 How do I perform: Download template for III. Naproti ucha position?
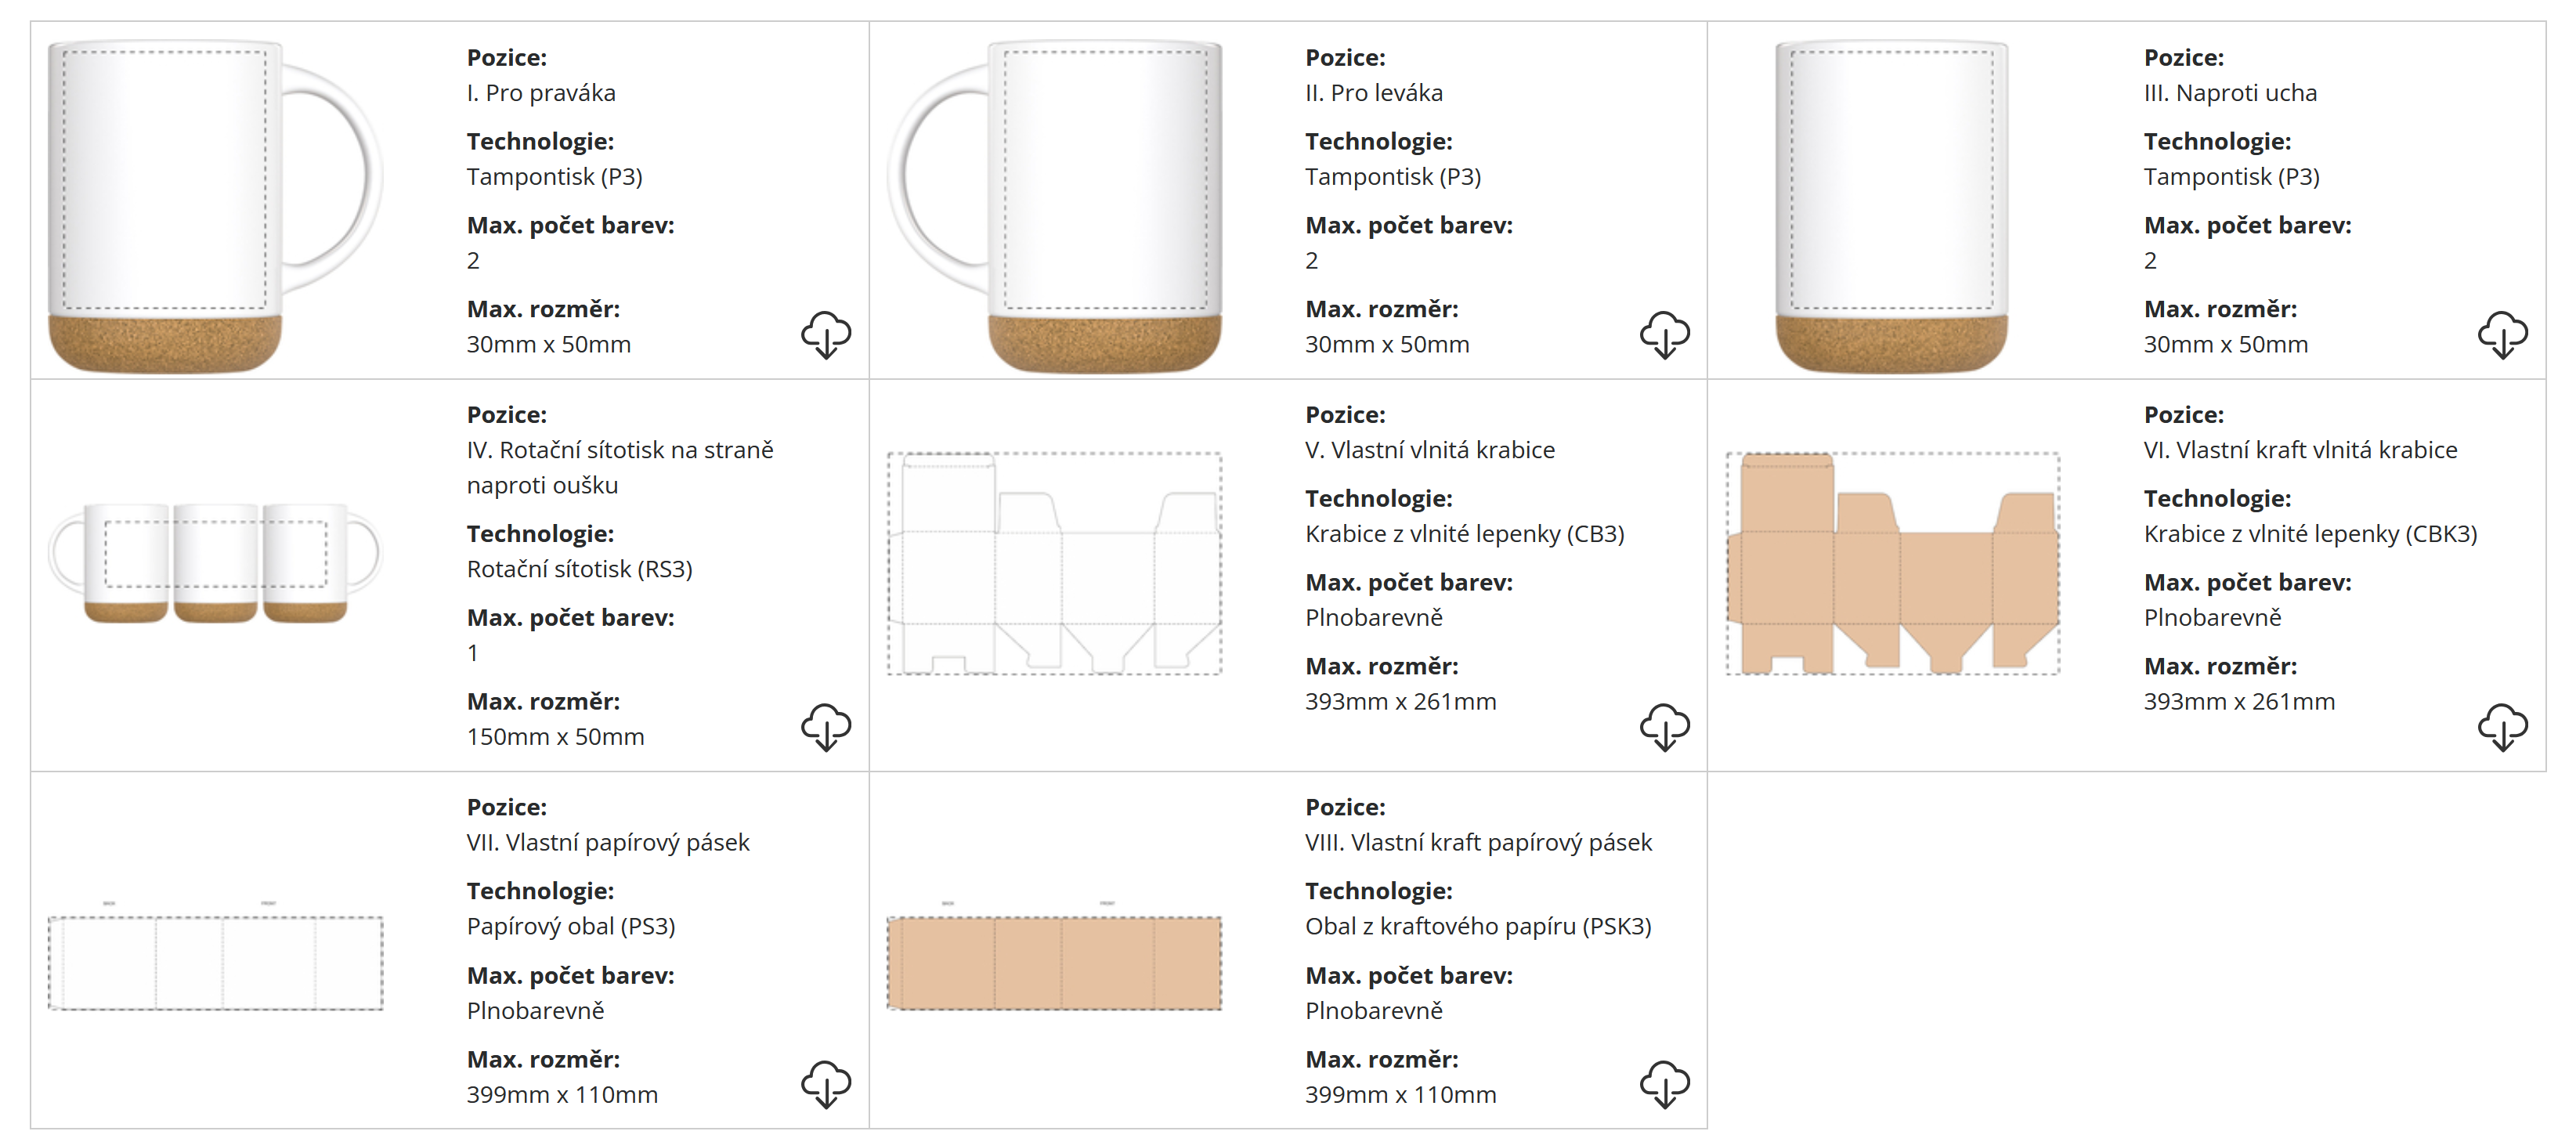click(x=2502, y=334)
